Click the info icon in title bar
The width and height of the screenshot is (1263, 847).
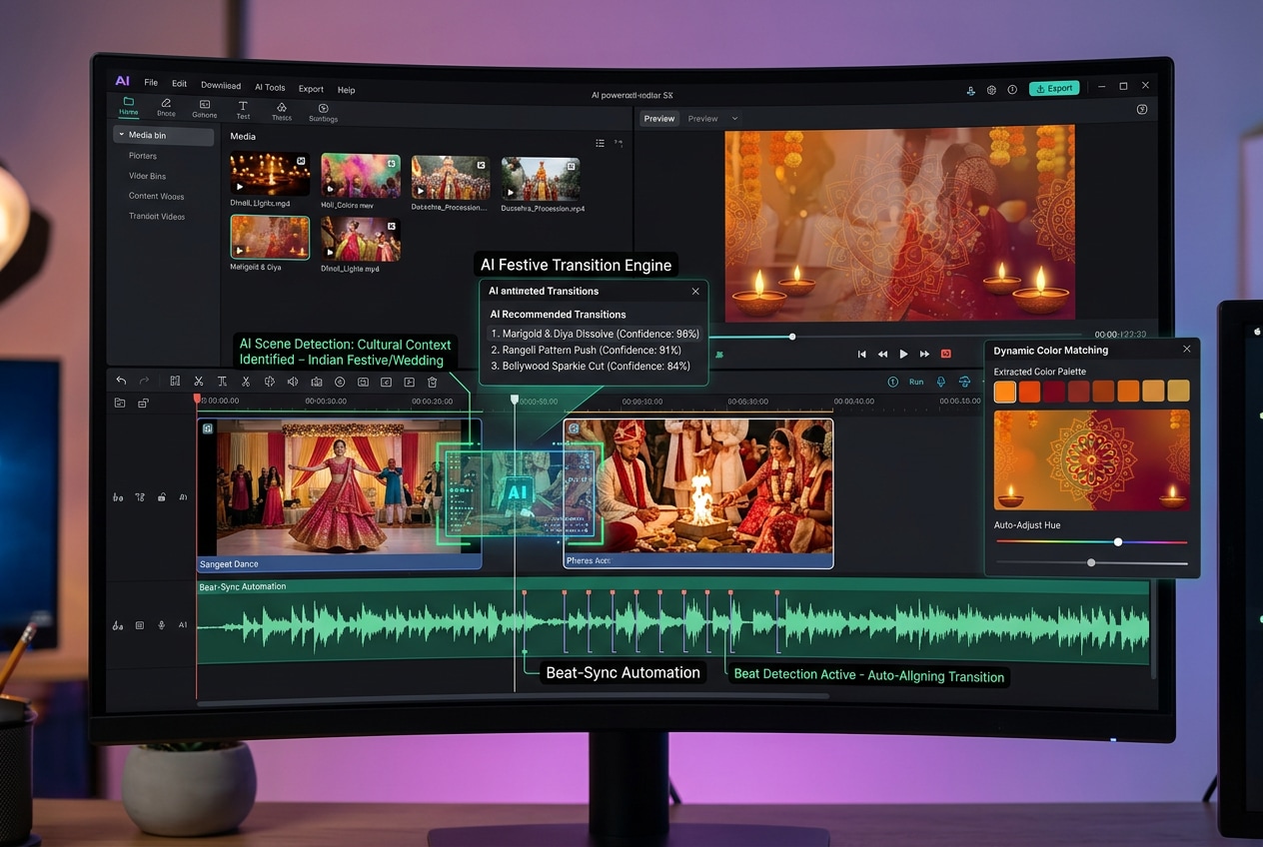[1012, 90]
